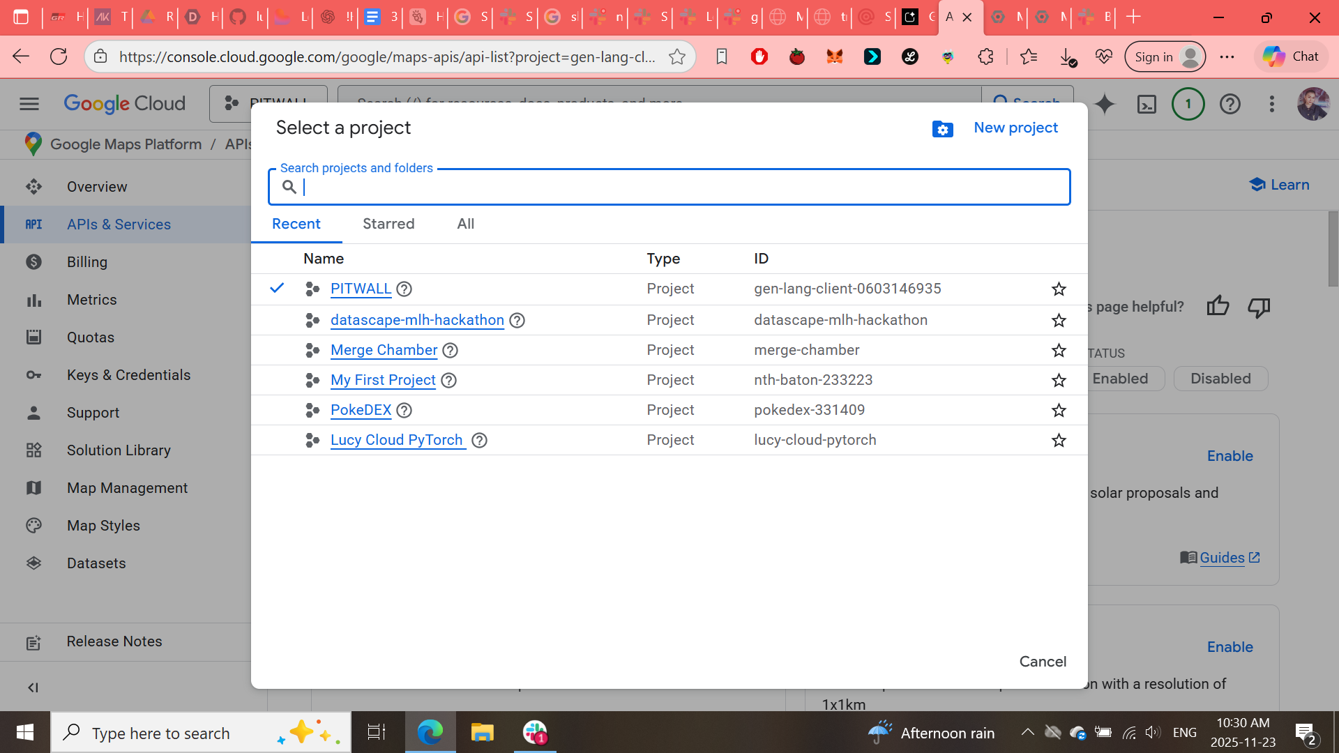Viewport: 1339px width, 753px height.
Task: Open the three-dot console settings menu
Action: (1272, 105)
